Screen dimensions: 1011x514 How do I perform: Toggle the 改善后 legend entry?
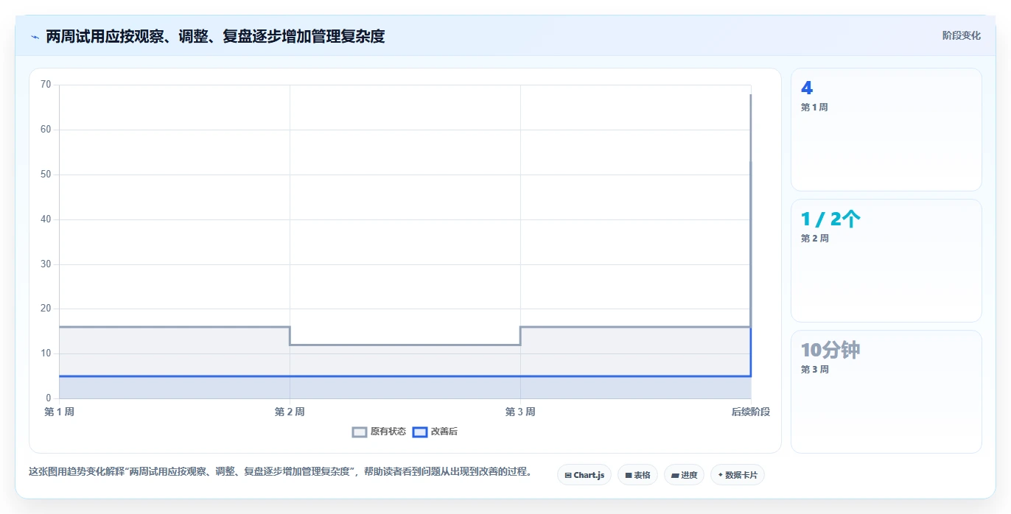pos(435,432)
